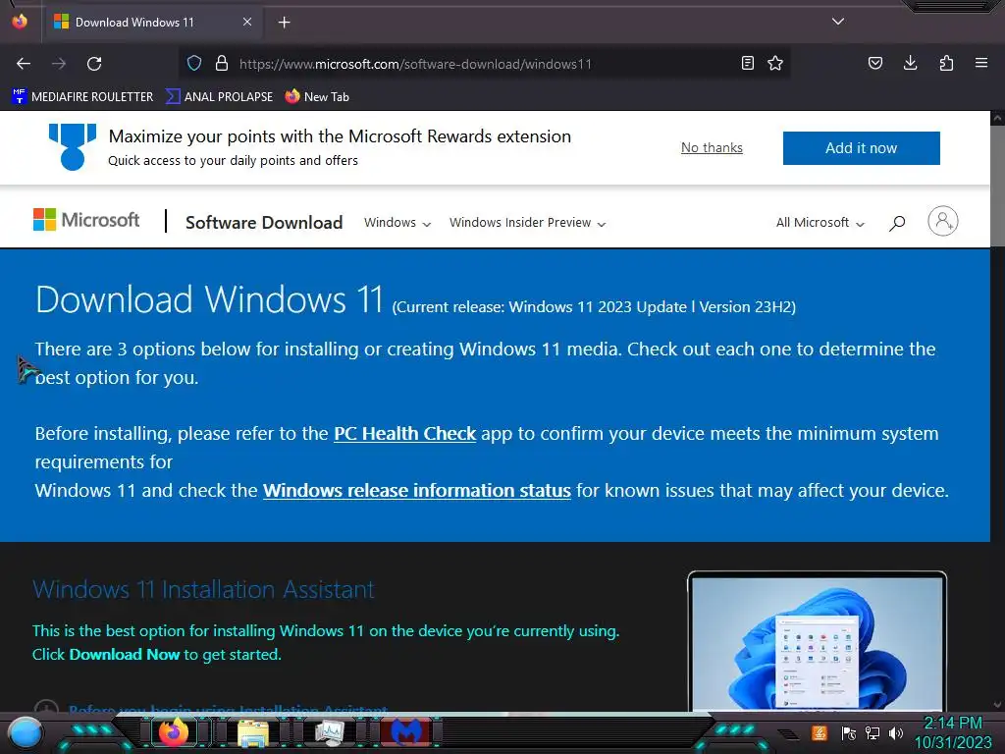Open the Software Download link
The height and width of the screenshot is (754, 1005).
coord(263,223)
